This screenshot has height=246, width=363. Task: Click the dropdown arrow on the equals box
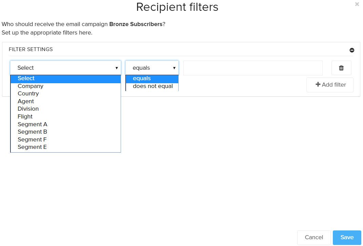[175, 68]
